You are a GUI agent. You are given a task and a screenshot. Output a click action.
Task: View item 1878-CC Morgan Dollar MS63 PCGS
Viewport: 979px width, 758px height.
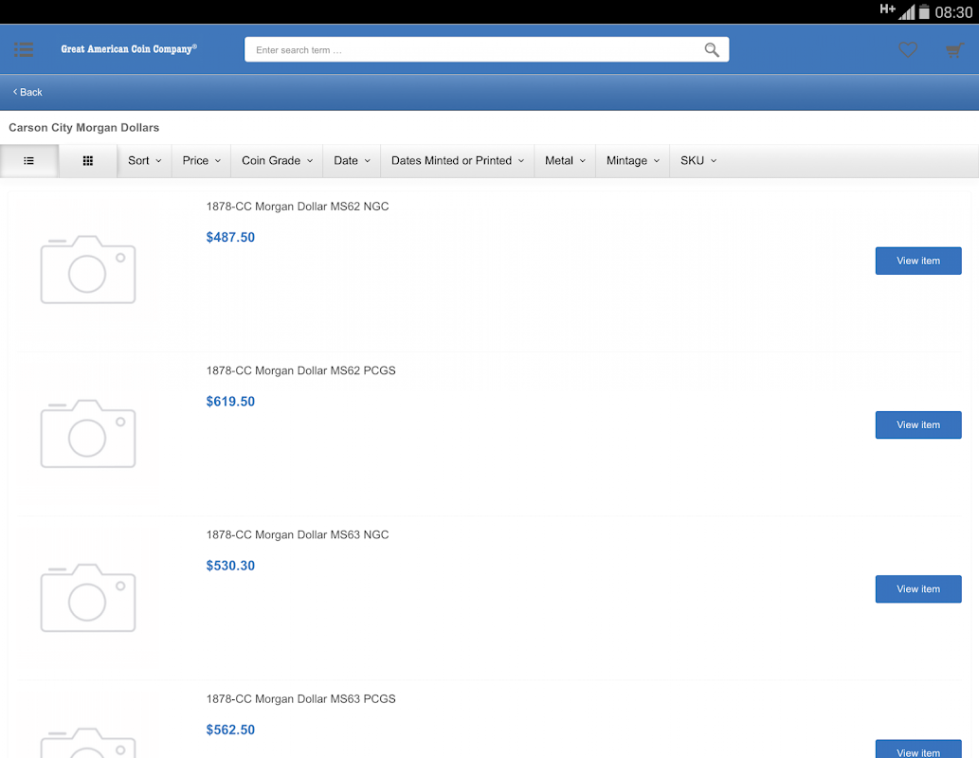(x=917, y=749)
